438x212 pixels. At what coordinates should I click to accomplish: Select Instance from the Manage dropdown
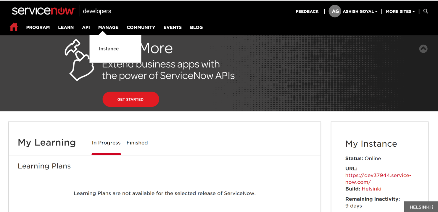coord(109,49)
